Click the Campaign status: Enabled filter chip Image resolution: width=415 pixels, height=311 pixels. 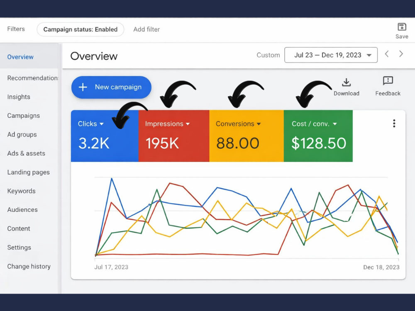click(80, 29)
